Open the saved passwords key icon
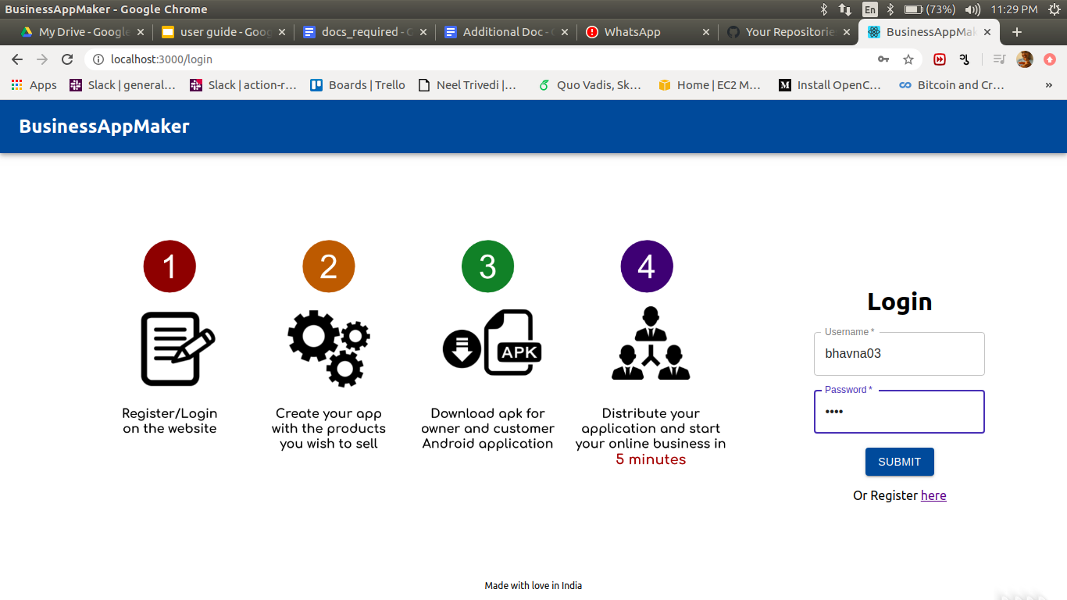 pyautogui.click(x=883, y=59)
